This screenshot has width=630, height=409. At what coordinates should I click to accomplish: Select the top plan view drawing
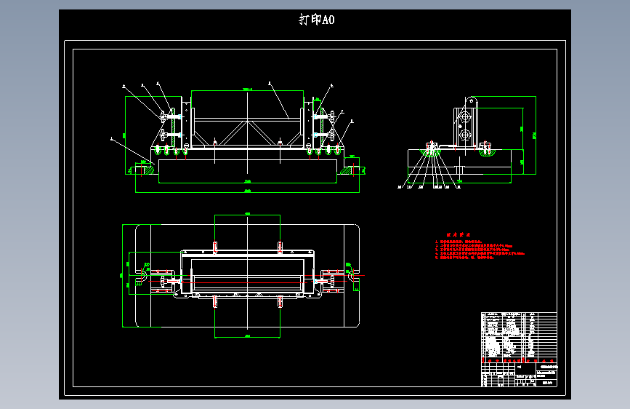pyautogui.click(x=243, y=276)
